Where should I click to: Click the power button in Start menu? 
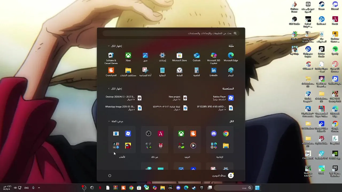coord(110,175)
